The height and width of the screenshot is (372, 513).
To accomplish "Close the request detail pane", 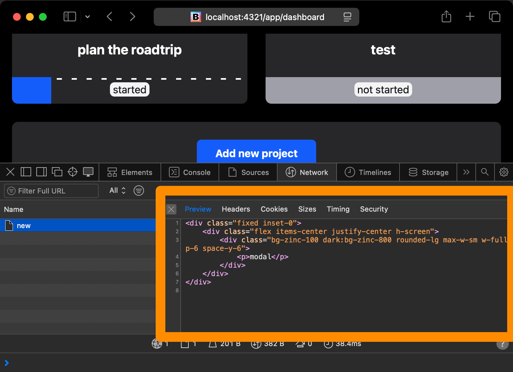I will [x=171, y=209].
